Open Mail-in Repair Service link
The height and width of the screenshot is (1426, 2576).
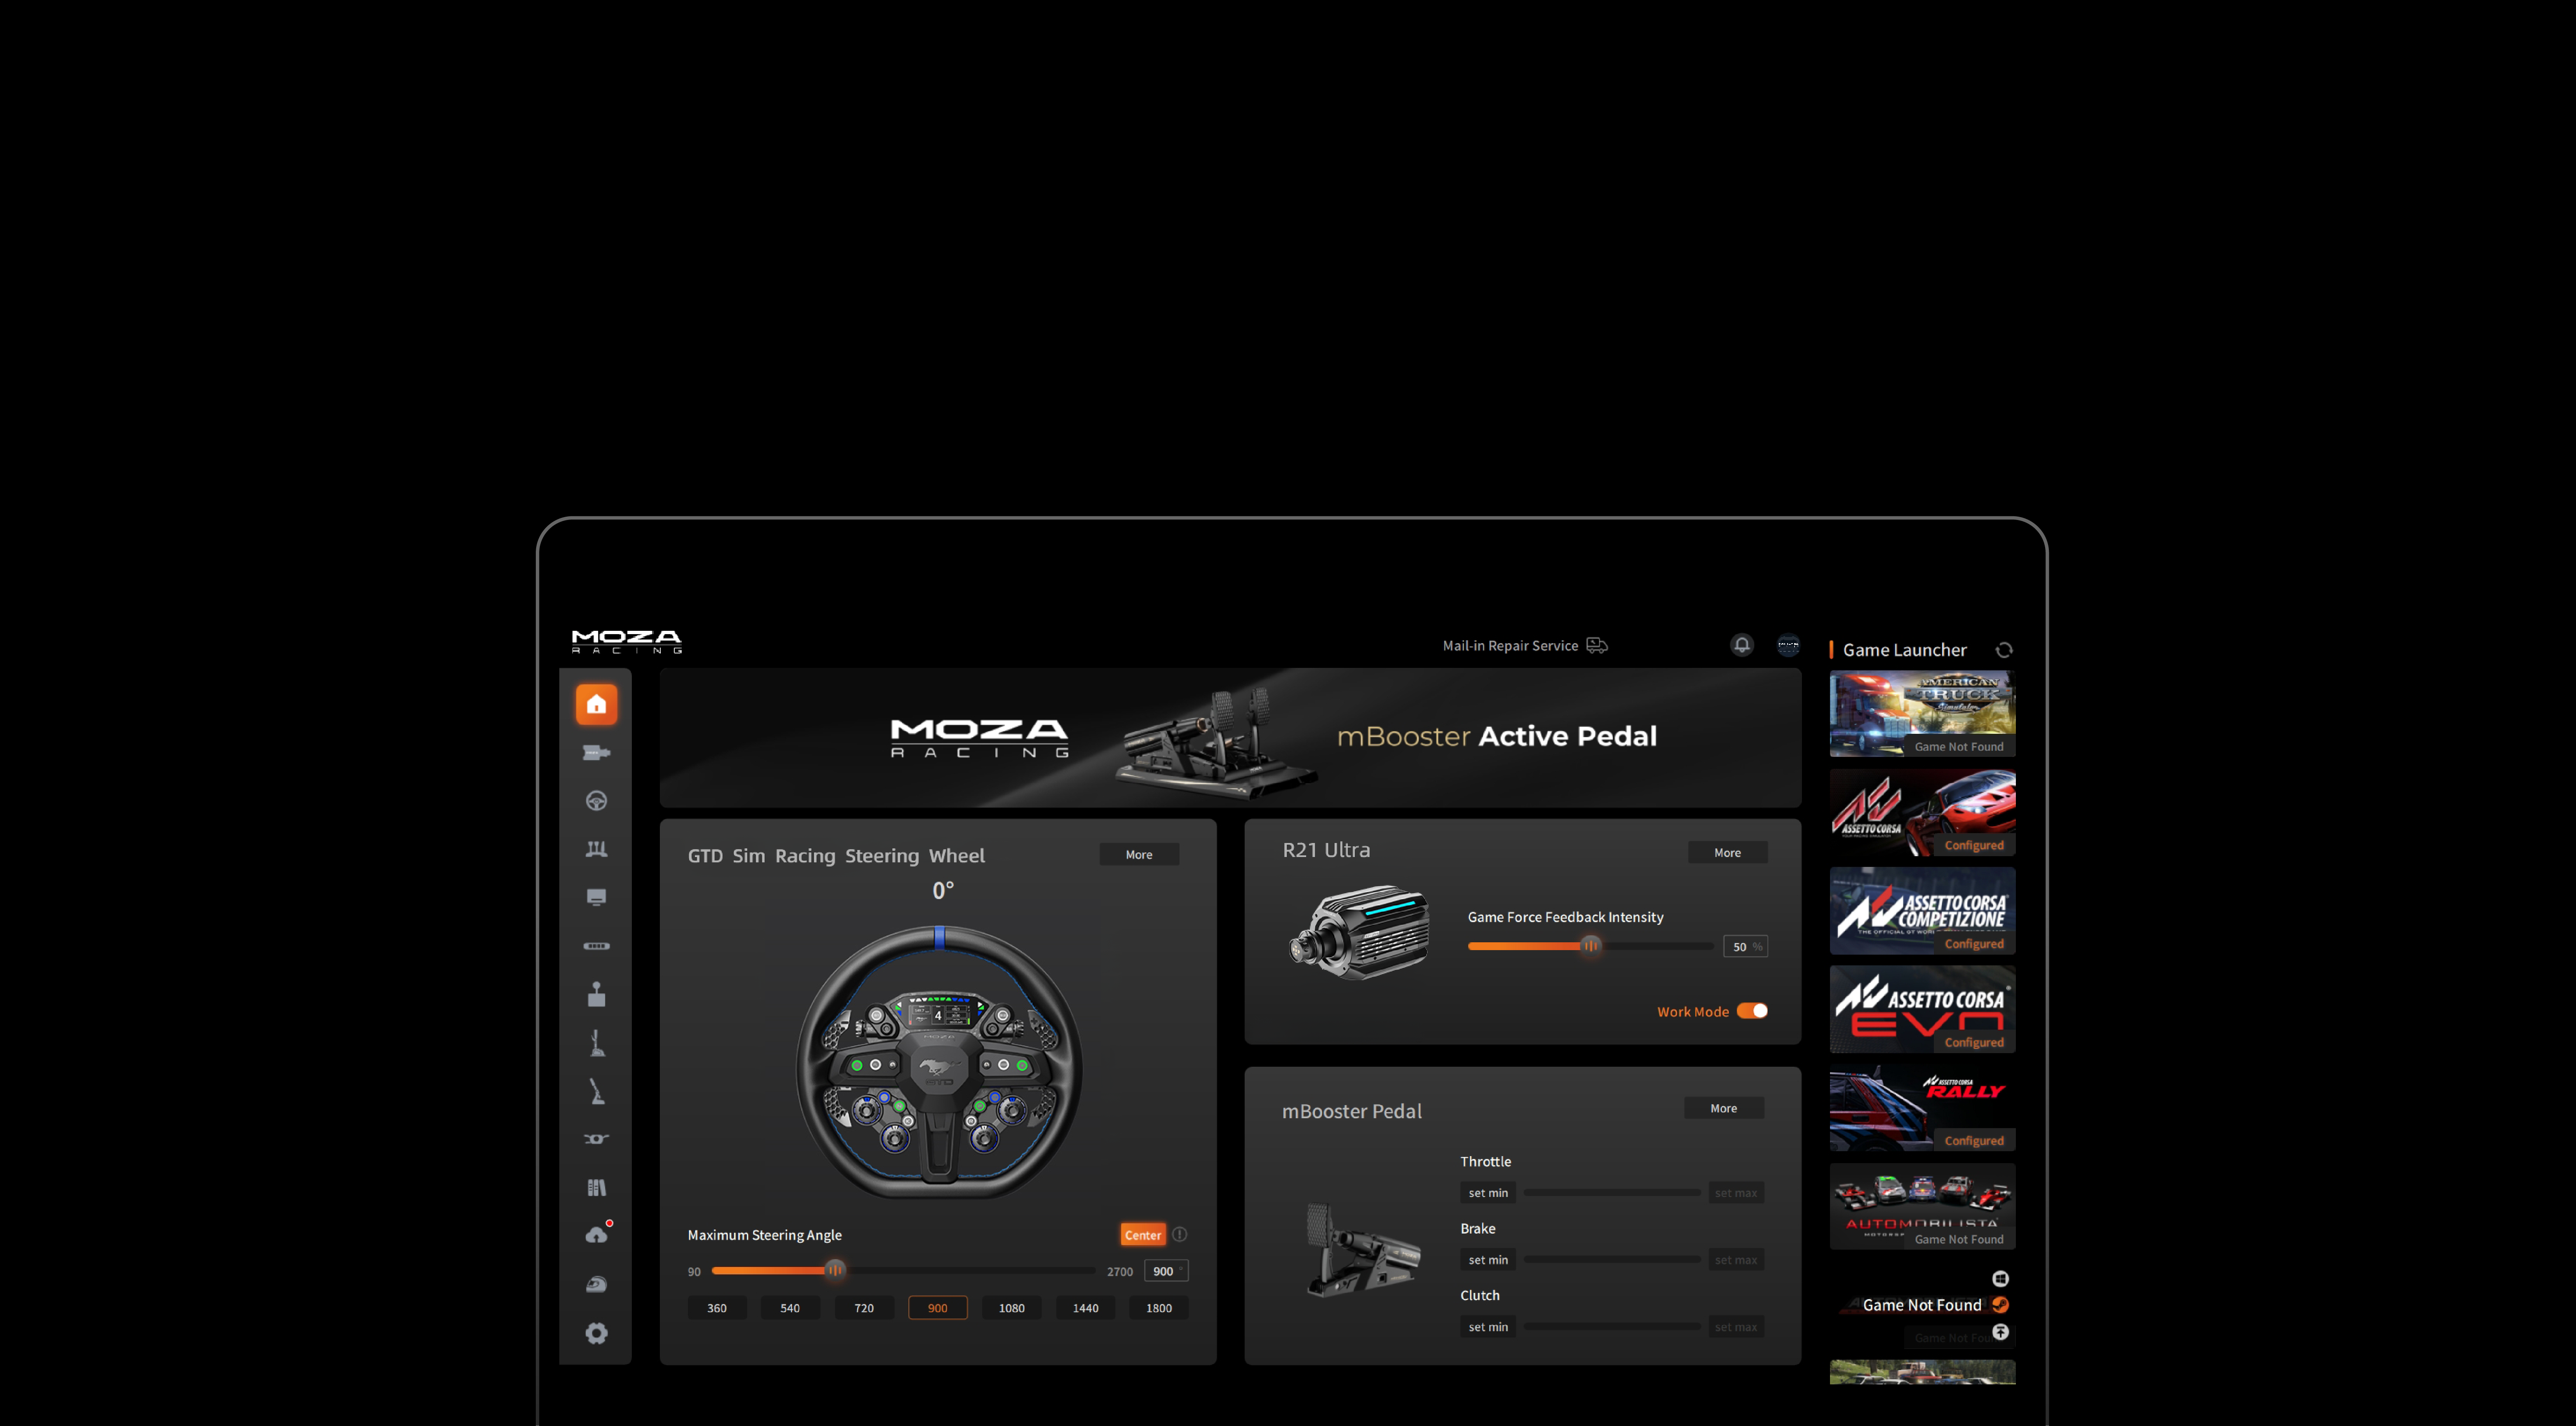1524,646
